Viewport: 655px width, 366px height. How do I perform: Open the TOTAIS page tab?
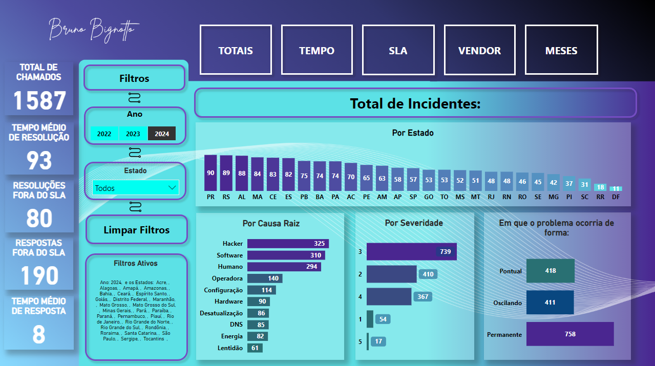pyautogui.click(x=236, y=50)
